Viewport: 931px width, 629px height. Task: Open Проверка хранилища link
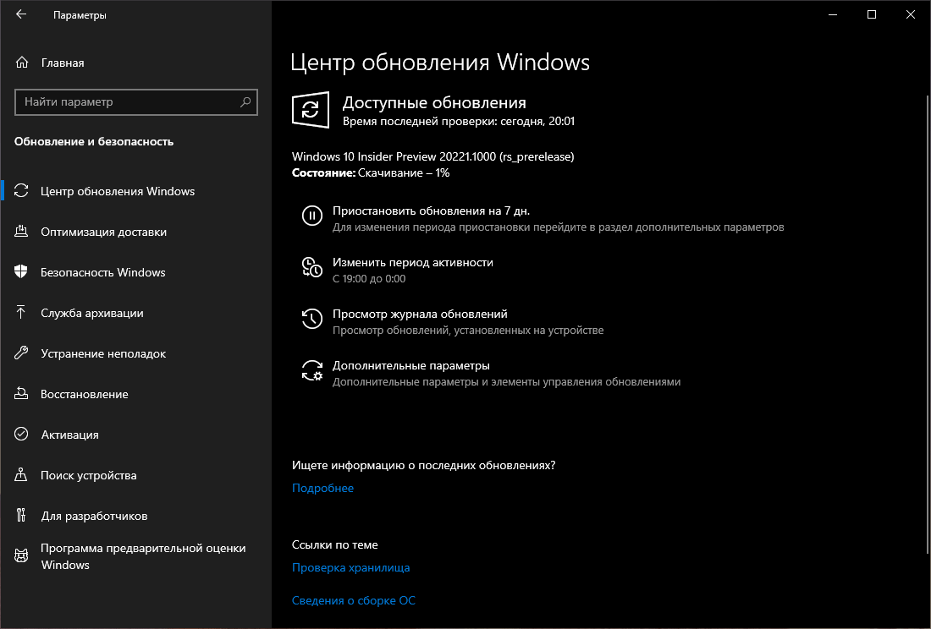[350, 567]
